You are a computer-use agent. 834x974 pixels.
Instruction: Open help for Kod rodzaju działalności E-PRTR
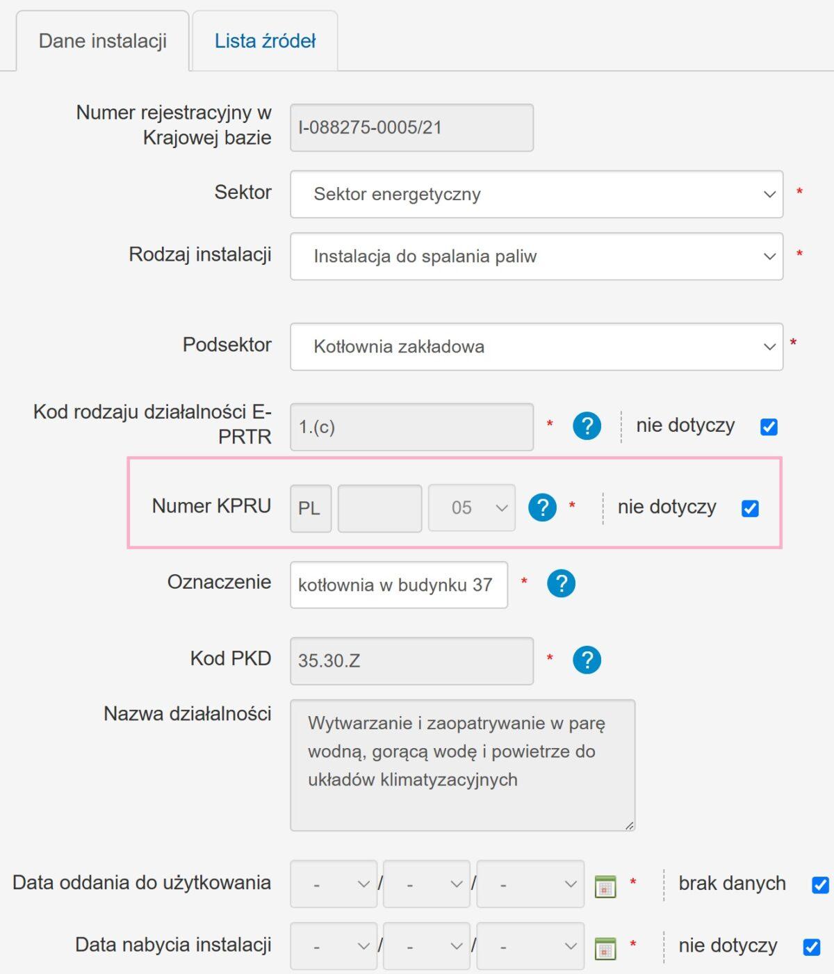pyautogui.click(x=587, y=425)
